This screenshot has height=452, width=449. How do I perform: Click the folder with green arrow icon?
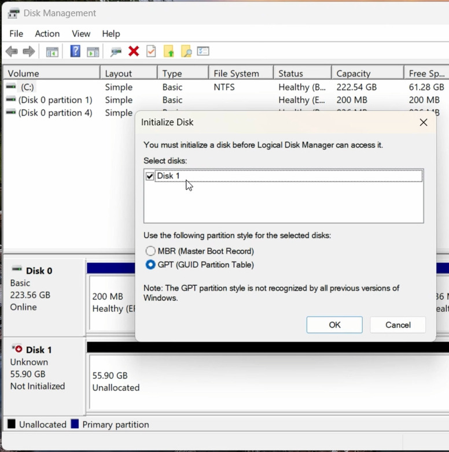[x=169, y=51]
